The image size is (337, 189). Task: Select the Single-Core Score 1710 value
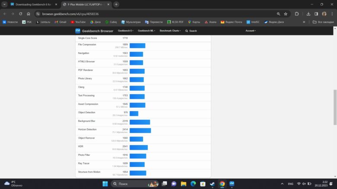point(125,38)
